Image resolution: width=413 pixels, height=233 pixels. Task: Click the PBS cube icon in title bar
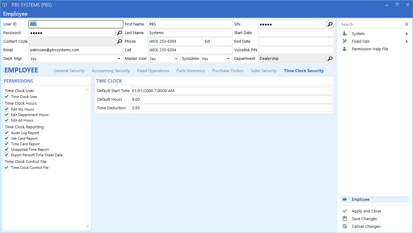[5, 5]
